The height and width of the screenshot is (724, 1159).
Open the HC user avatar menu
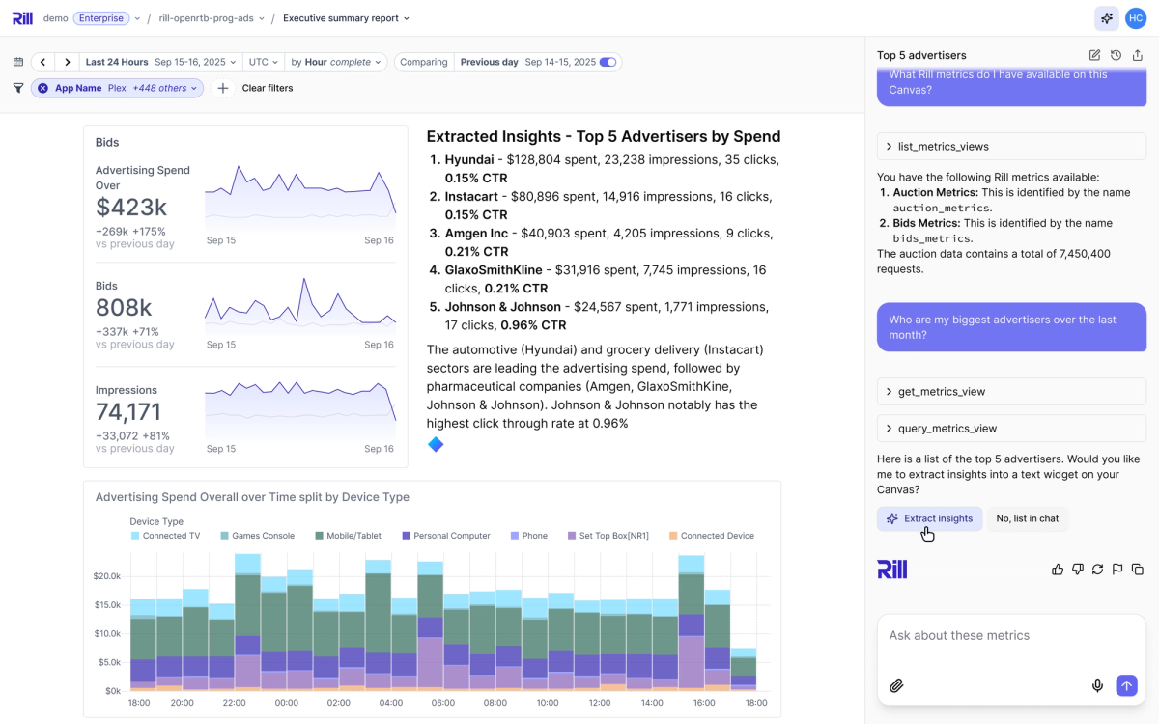tap(1136, 18)
